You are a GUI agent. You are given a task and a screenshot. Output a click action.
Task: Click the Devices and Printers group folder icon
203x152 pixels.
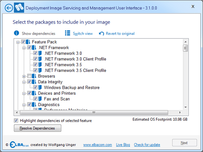pyautogui.click(x=34, y=93)
